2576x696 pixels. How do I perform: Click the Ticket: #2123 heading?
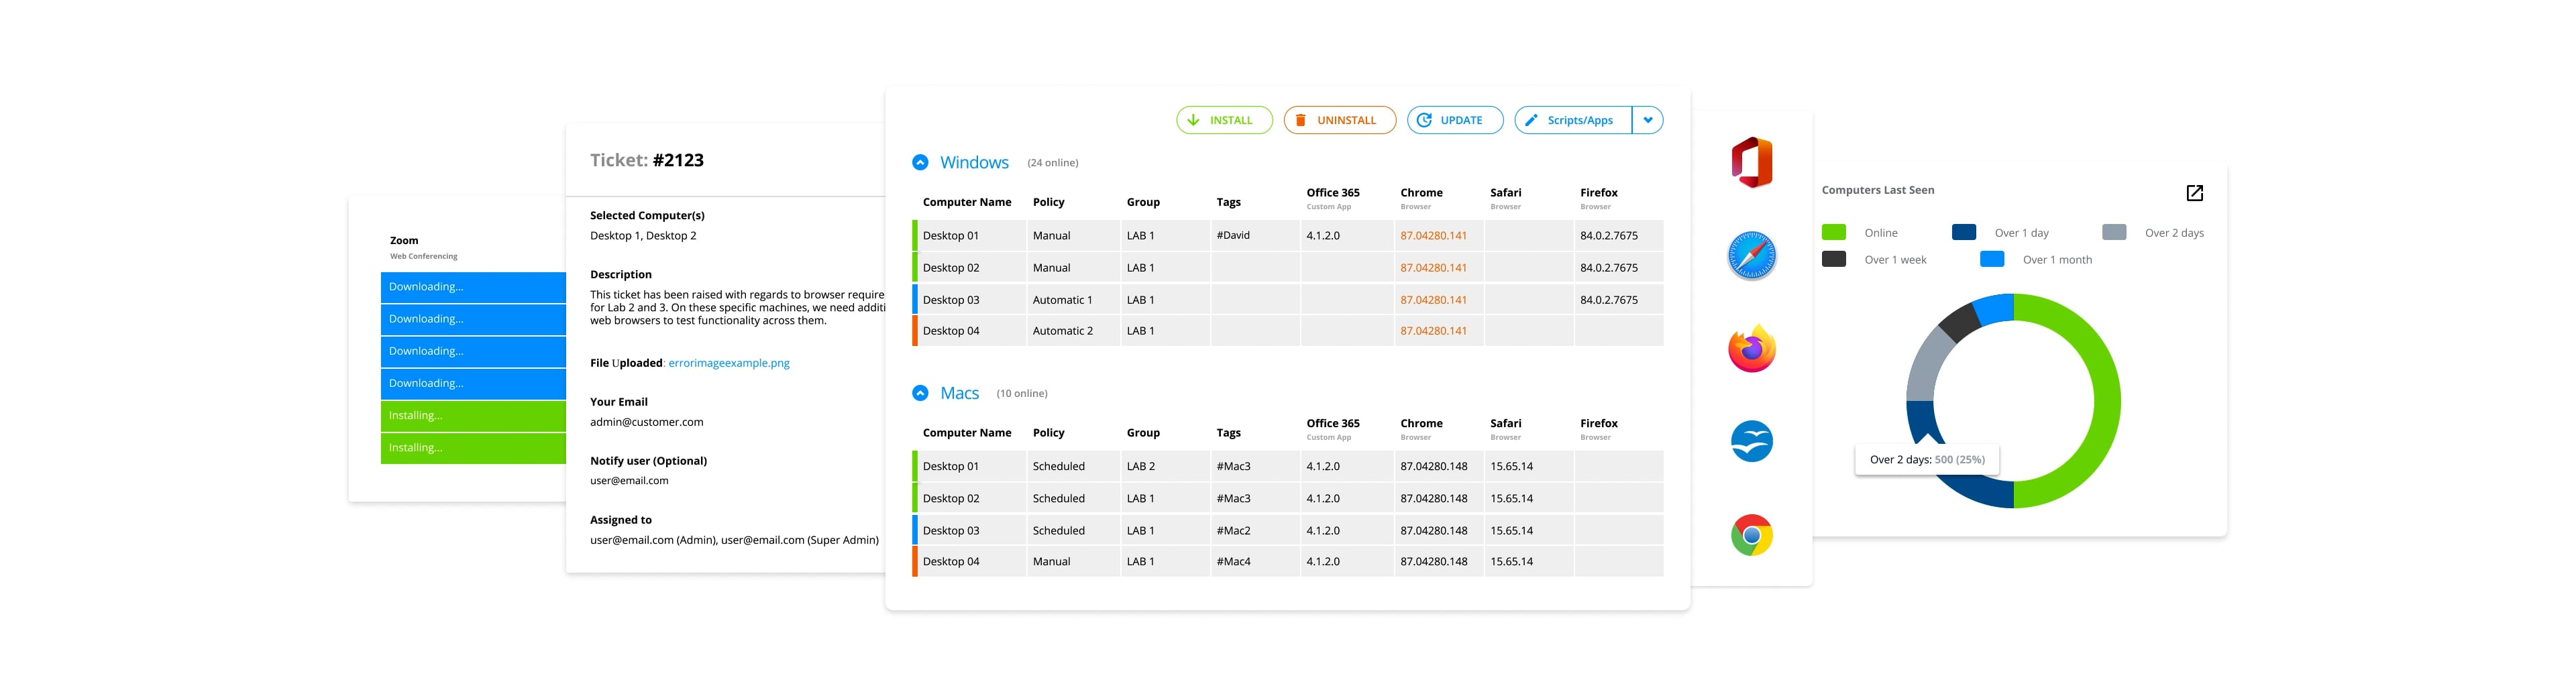646,160
